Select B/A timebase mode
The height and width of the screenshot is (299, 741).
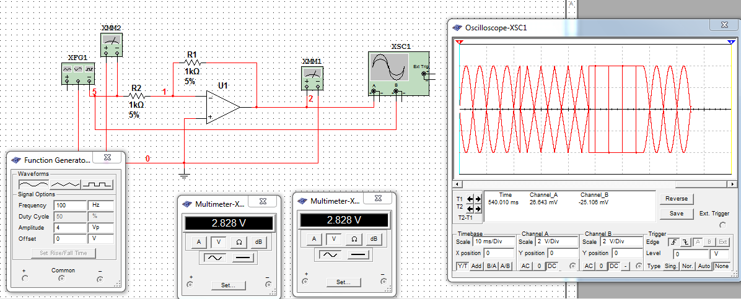click(x=491, y=266)
